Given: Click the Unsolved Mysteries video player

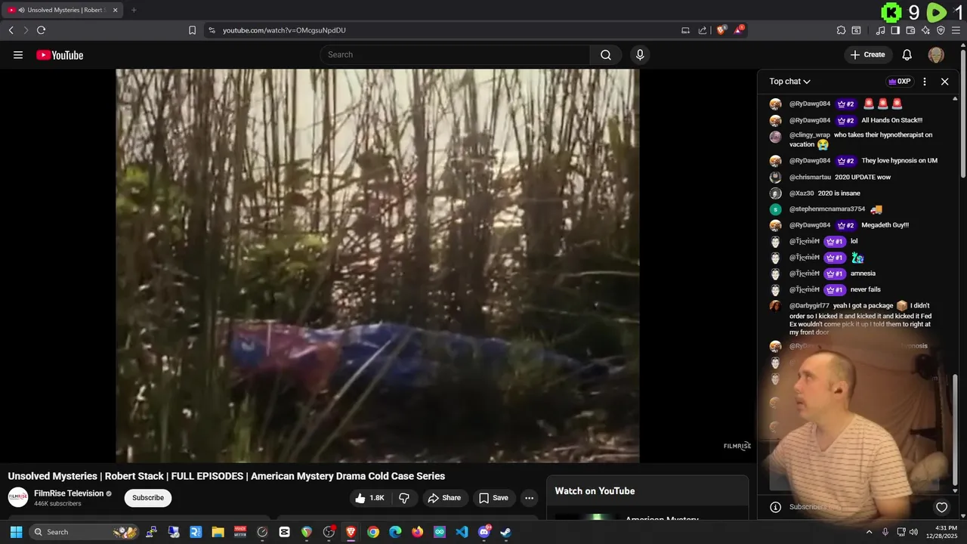Looking at the screenshot, I should coord(378,266).
